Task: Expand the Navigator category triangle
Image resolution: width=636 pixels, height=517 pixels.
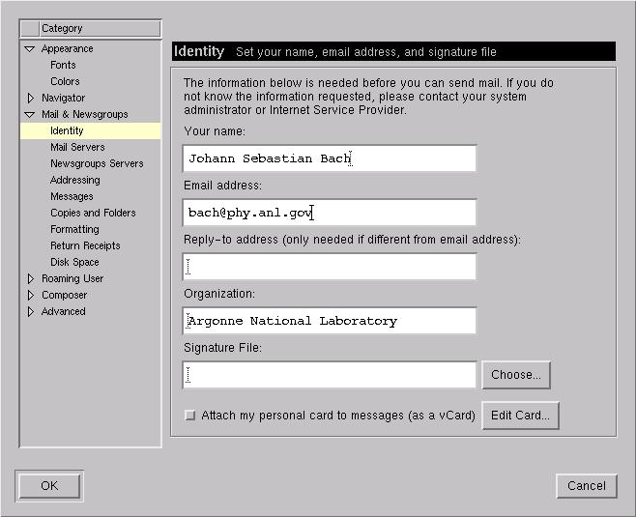Action: 30,98
